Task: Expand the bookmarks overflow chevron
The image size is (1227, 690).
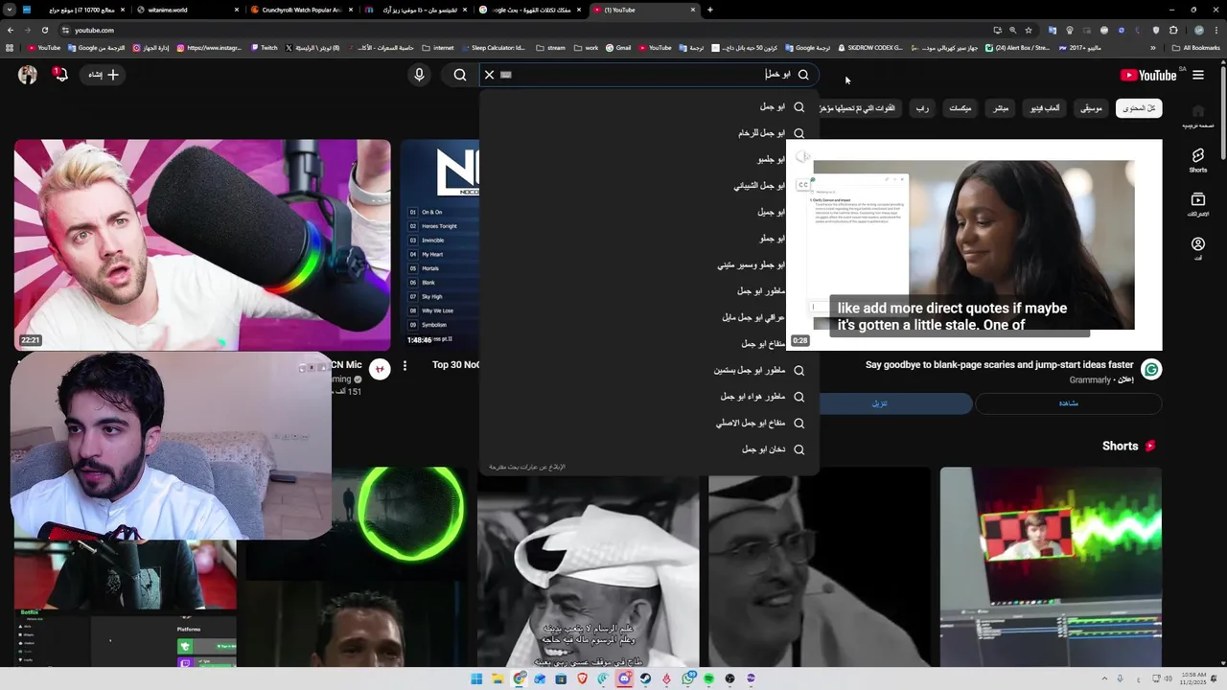Action: [x=1153, y=47]
